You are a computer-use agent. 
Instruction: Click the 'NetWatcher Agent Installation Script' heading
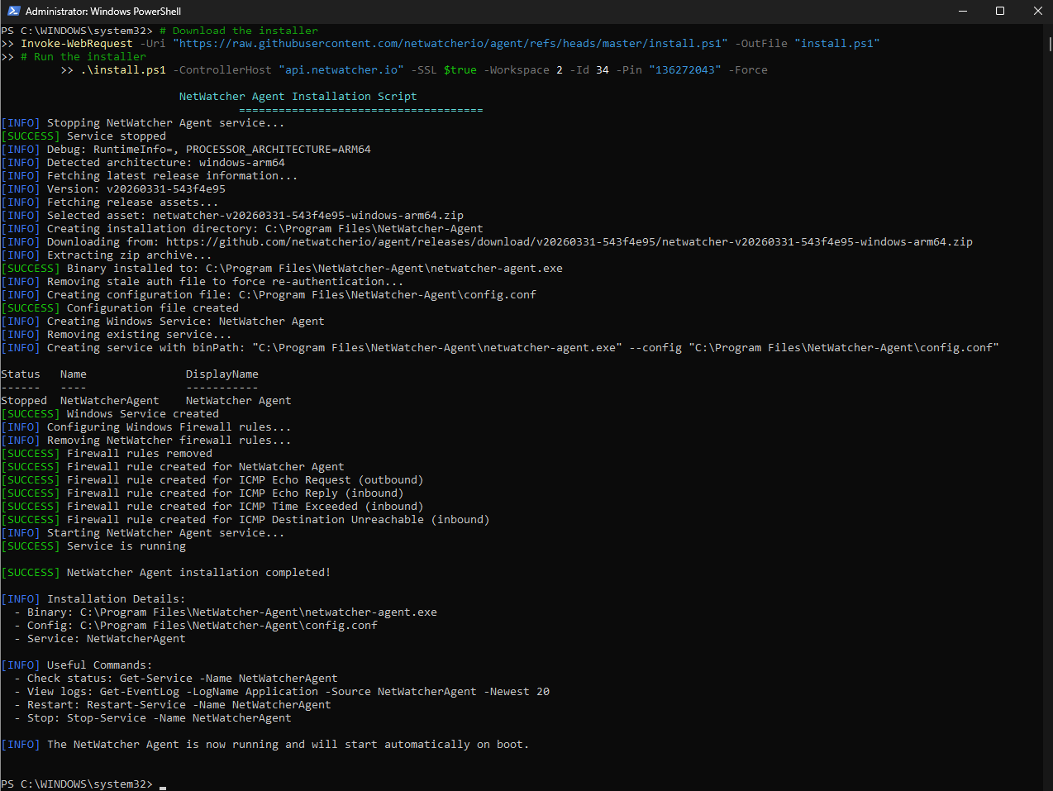pos(298,97)
